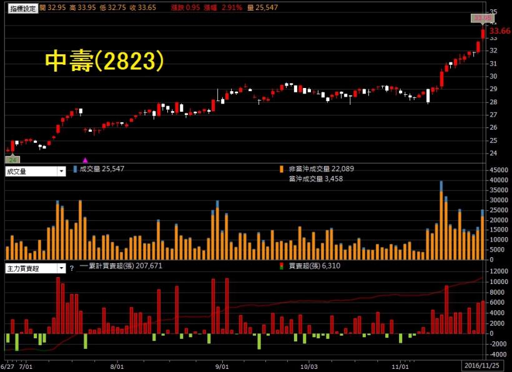The height and width of the screenshot is (372, 512).
Task: Click the question mark help icon
Action: click(x=72, y=268)
